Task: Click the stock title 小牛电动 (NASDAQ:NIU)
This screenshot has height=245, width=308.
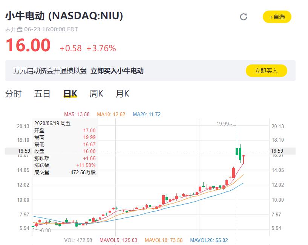Action: [64, 16]
